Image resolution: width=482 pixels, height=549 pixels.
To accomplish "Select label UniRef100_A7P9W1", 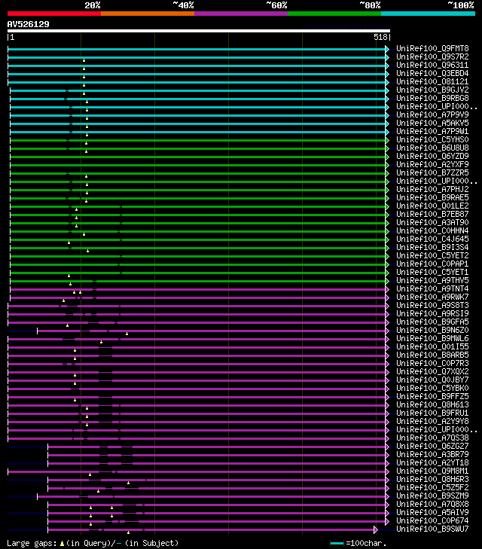I will click(x=432, y=131).
